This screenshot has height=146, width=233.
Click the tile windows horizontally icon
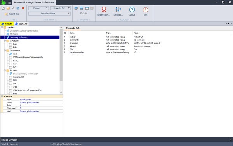[x=82, y=8]
